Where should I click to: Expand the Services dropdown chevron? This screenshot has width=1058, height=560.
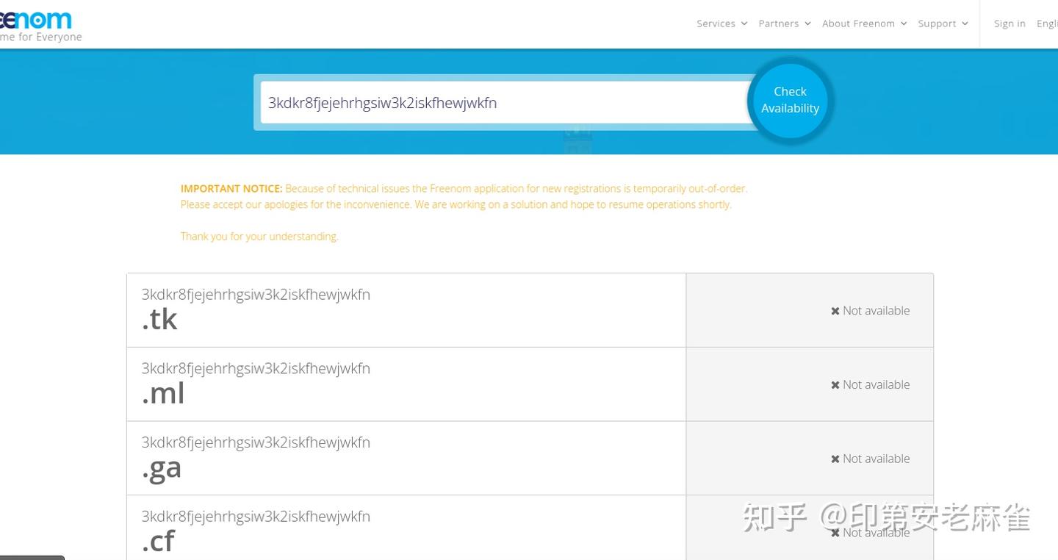[x=744, y=23]
